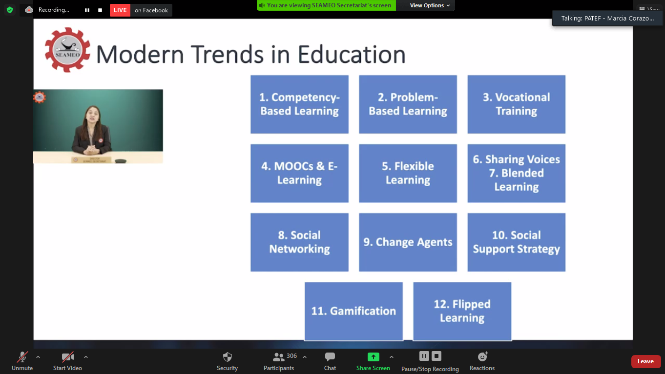665x374 pixels.
Task: Click the red Leave button
Action: (x=645, y=361)
